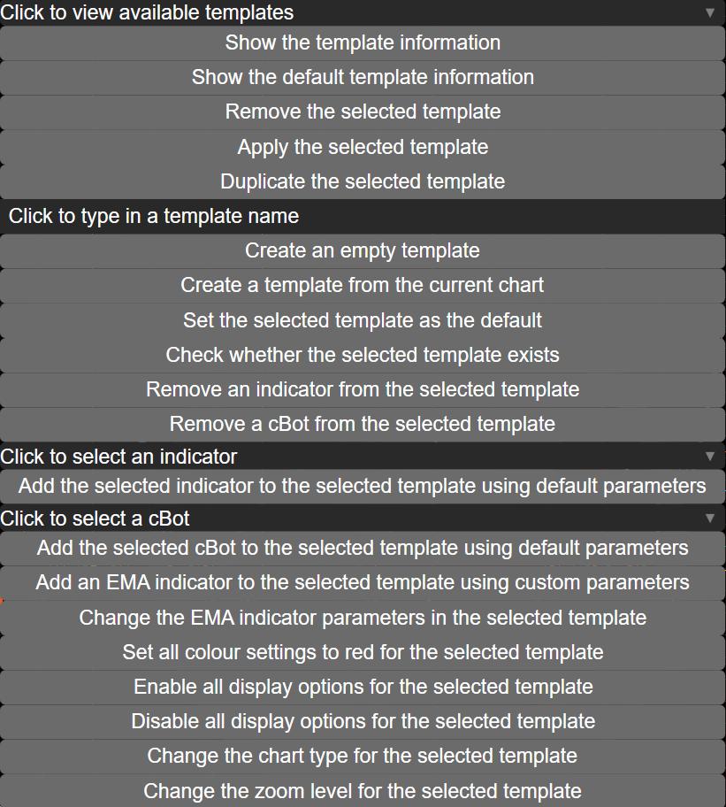The image size is (726, 807).
Task: Create a template from the current chart
Action: click(x=363, y=285)
